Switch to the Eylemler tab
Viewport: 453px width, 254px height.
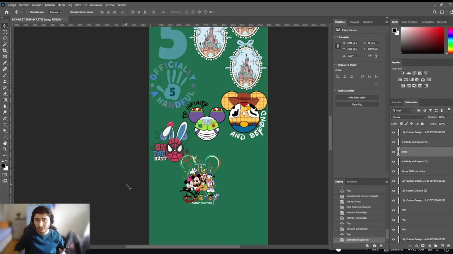(352, 182)
